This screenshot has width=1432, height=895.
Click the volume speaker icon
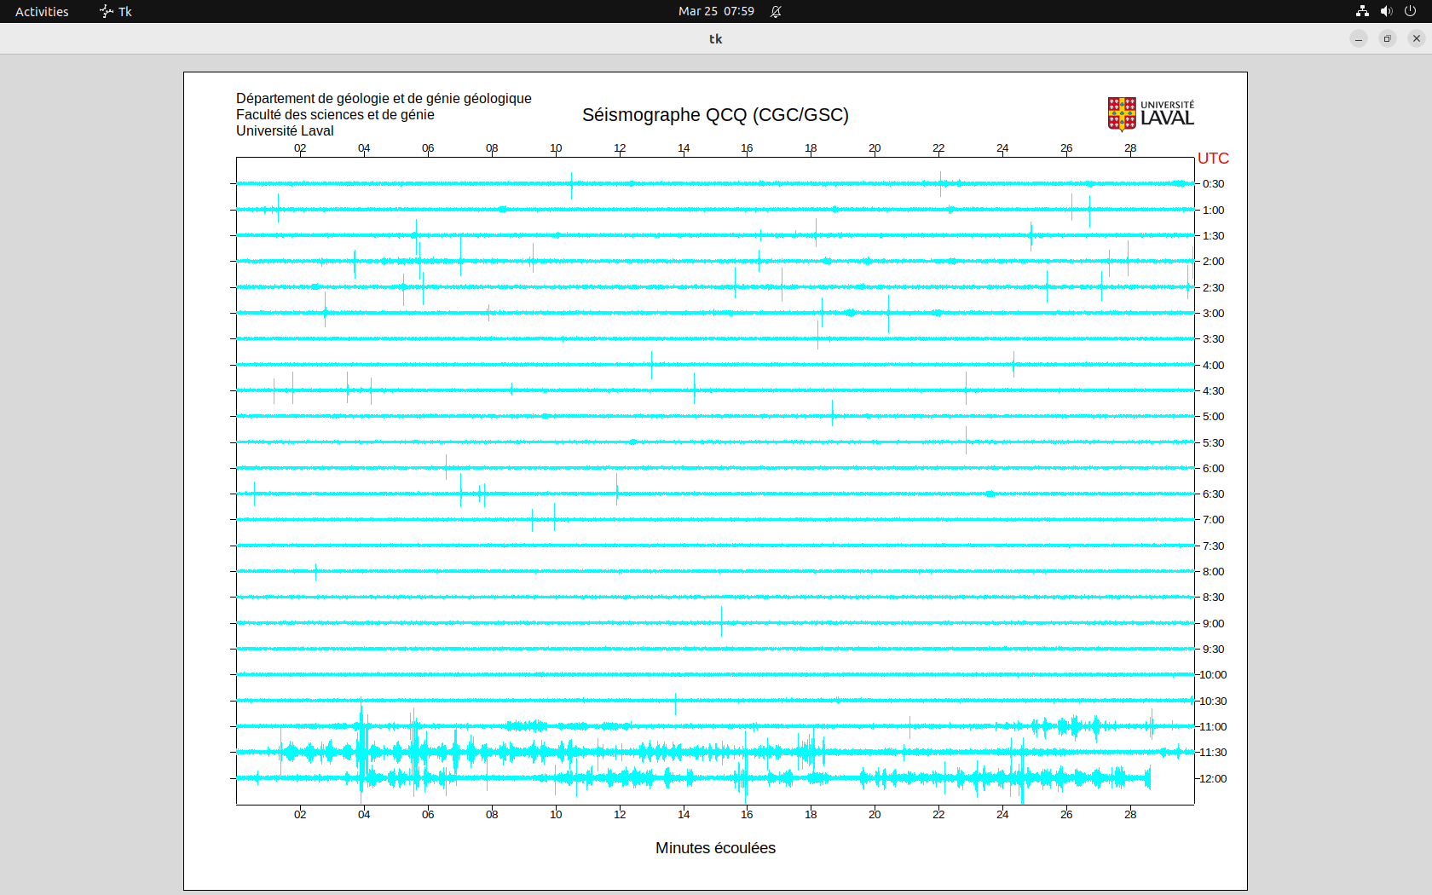tap(1386, 11)
